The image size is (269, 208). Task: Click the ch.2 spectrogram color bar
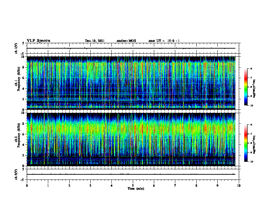click(246, 143)
